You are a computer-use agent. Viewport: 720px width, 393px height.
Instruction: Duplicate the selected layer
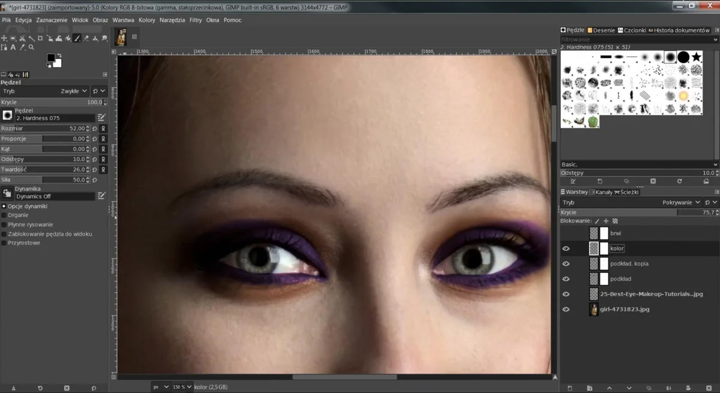click(649, 388)
